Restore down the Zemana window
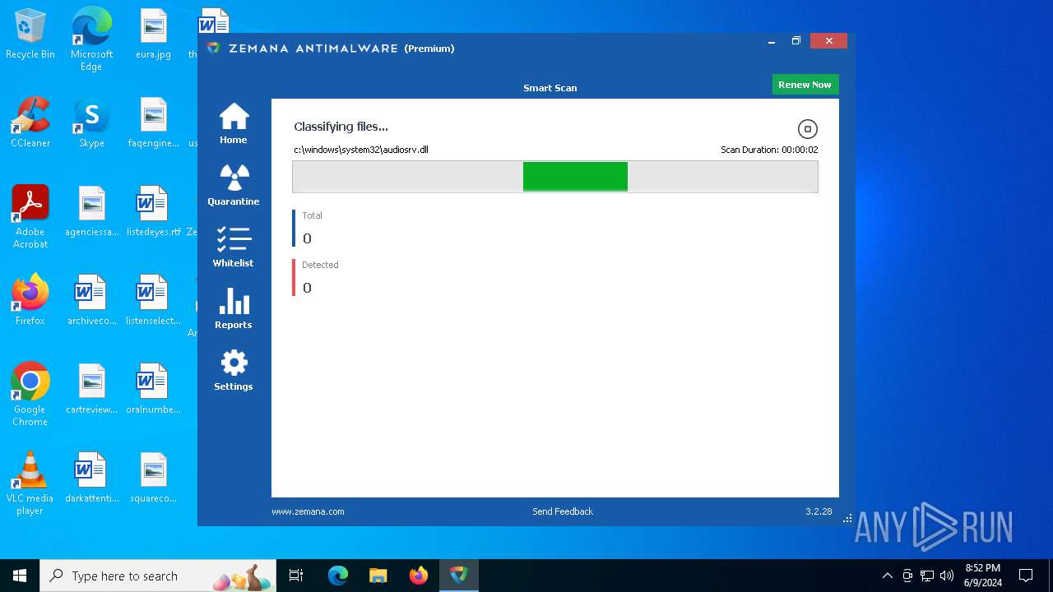The image size is (1053, 592). click(x=796, y=41)
